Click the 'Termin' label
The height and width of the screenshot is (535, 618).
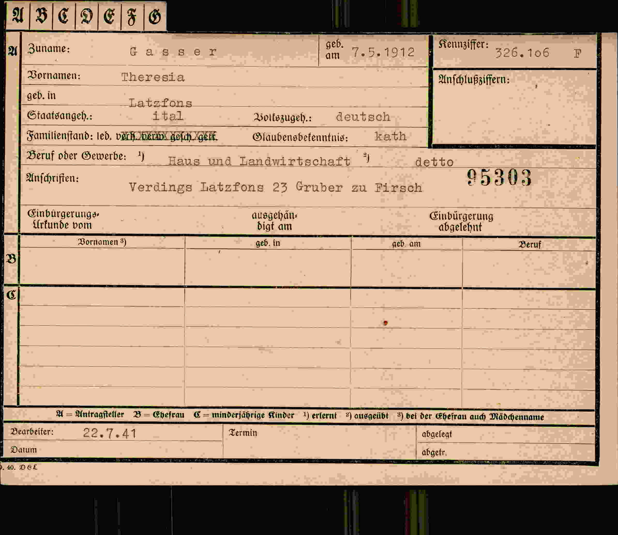(243, 433)
